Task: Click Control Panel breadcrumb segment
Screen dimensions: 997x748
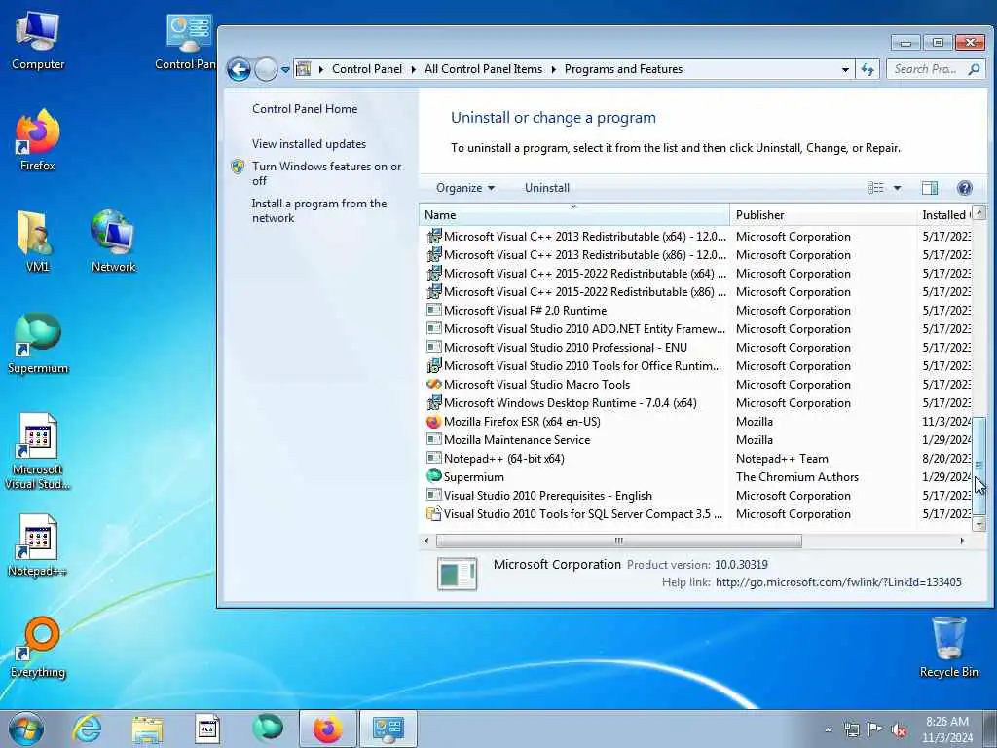Action: [x=367, y=69]
